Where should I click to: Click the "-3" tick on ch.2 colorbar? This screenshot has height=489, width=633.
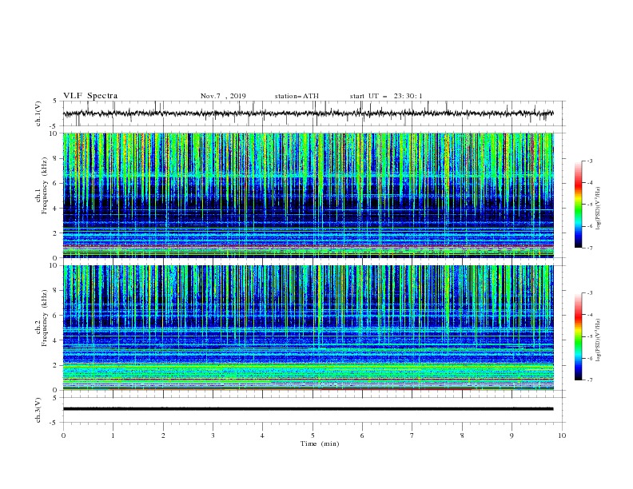590,293
